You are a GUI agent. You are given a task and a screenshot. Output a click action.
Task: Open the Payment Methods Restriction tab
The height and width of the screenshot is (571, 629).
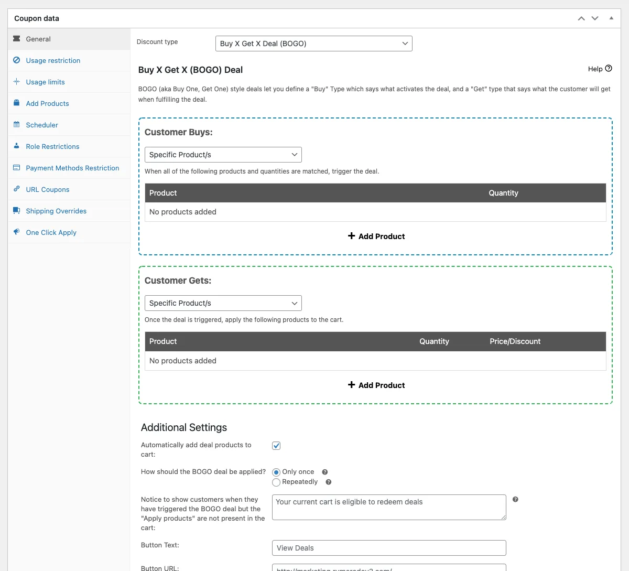[x=69, y=168]
